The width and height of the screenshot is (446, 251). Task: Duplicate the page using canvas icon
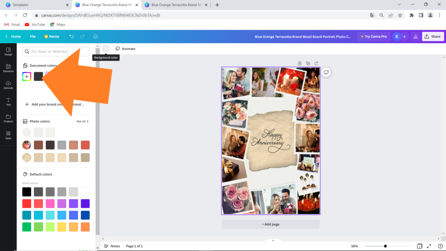[308, 63]
